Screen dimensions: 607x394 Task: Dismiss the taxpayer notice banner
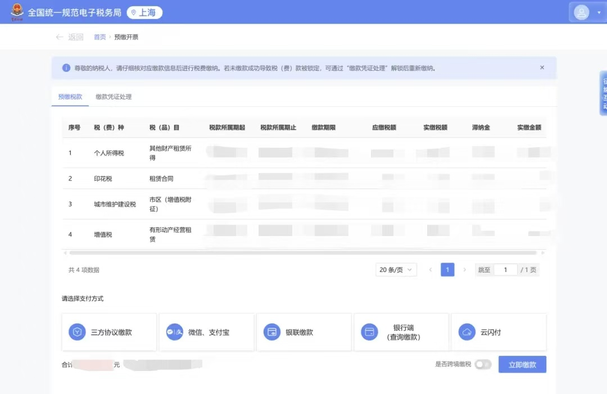pos(542,68)
